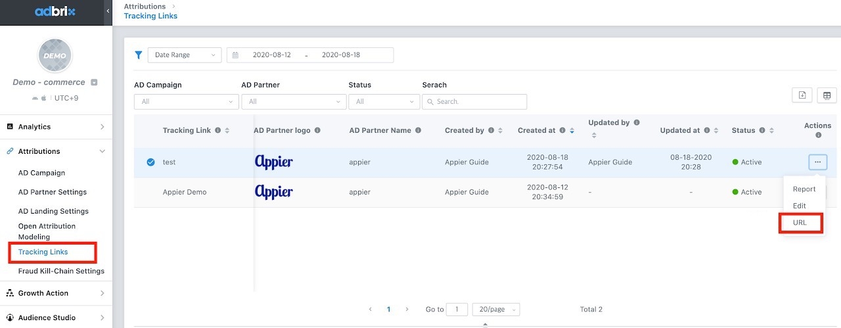This screenshot has height=328, width=841.
Task: Open Tracking Links in the sidebar
Action: [43, 252]
